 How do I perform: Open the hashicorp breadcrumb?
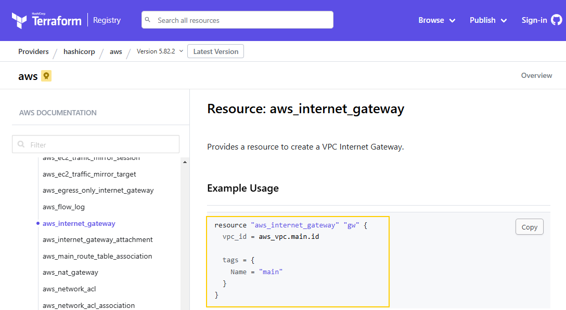[79, 51]
